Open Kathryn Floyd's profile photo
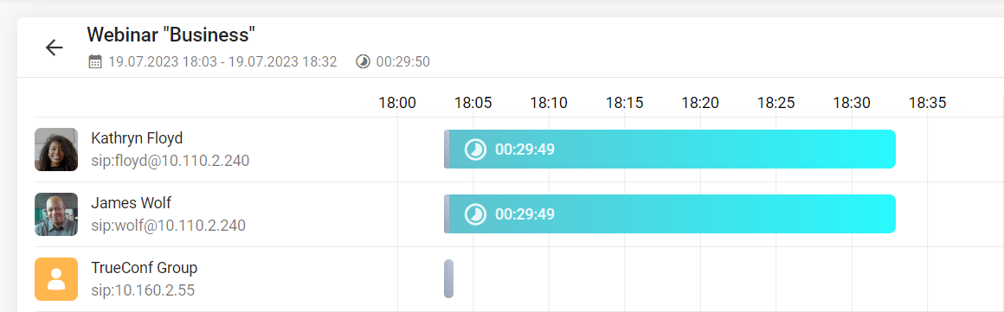This screenshot has height=312, width=1004. pyautogui.click(x=56, y=150)
